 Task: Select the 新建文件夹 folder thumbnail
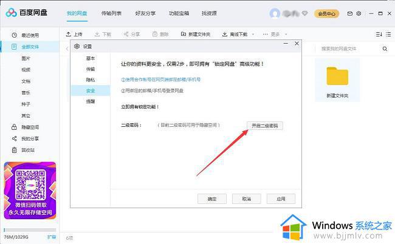pos(337,80)
